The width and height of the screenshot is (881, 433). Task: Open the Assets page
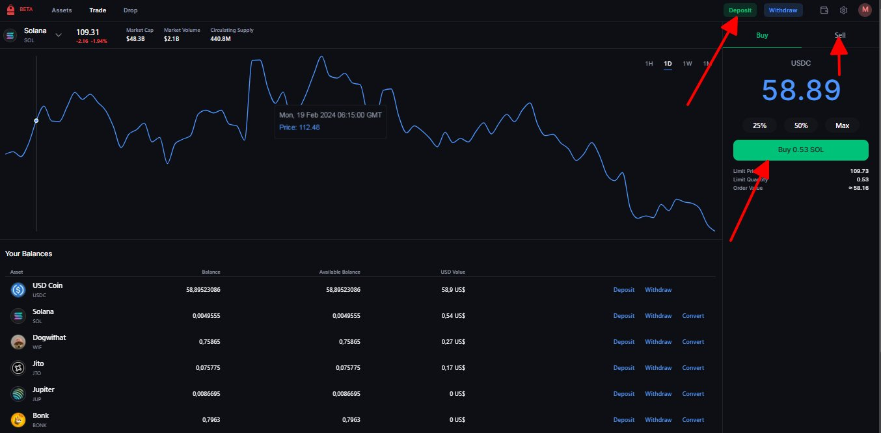tap(62, 10)
